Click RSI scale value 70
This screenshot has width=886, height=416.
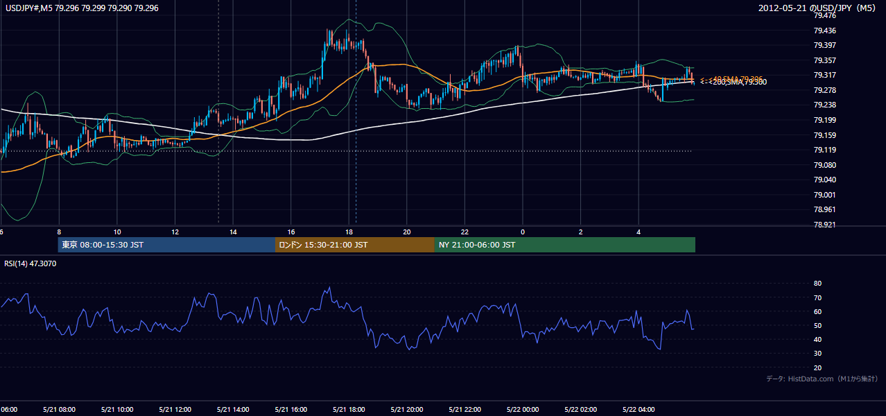pos(817,297)
